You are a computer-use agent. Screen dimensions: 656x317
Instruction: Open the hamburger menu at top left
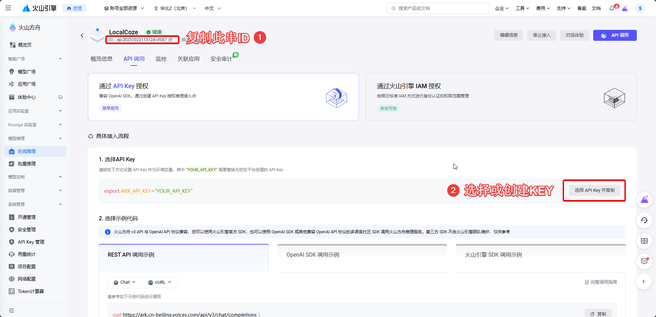(8, 8)
